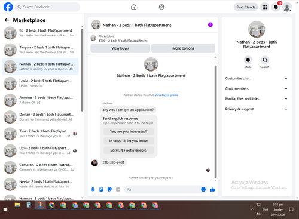Viewport: 299px width, 219px height.
Task: Click "any way i can get an application?" message
Action: pos(128,110)
